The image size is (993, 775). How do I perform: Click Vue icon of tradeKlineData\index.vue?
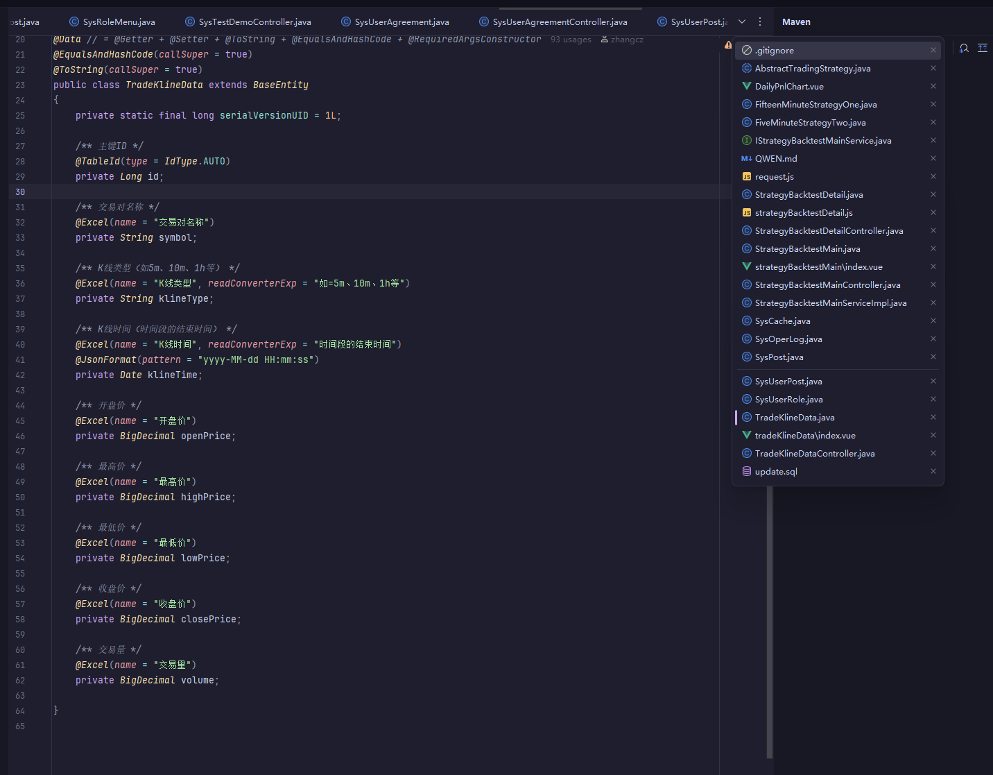click(x=747, y=436)
